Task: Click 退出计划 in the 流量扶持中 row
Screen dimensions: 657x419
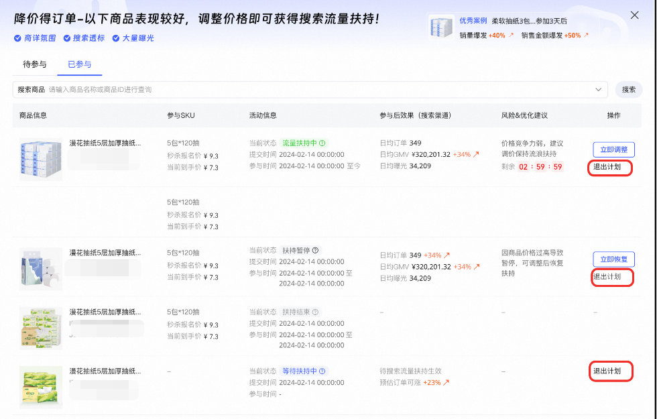Action: click(607, 167)
